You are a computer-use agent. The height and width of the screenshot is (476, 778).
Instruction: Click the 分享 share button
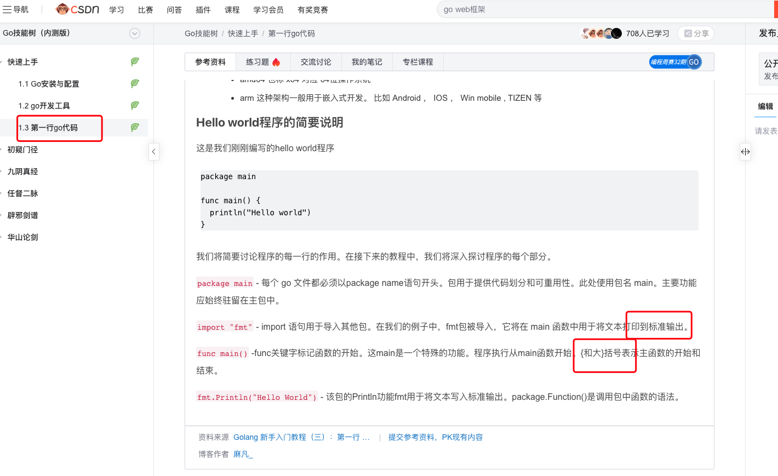(x=696, y=33)
